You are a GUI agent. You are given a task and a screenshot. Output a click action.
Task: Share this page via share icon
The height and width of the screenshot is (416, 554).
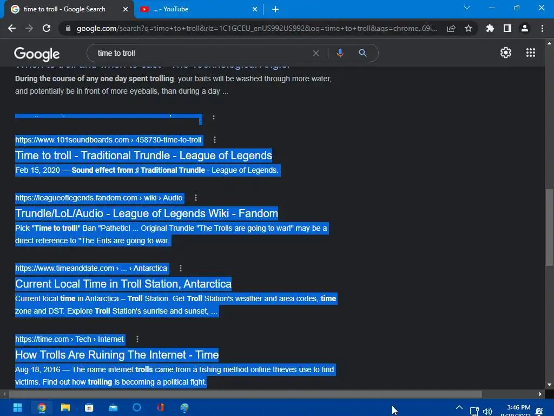451,28
